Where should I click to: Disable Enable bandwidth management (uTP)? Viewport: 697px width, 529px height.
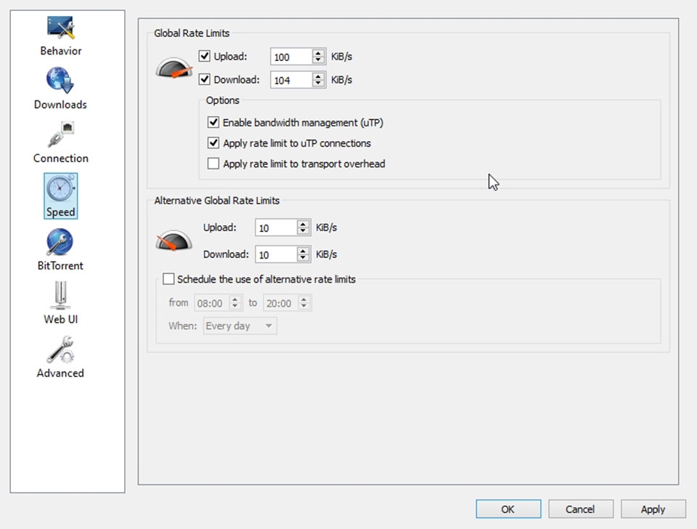pos(213,122)
